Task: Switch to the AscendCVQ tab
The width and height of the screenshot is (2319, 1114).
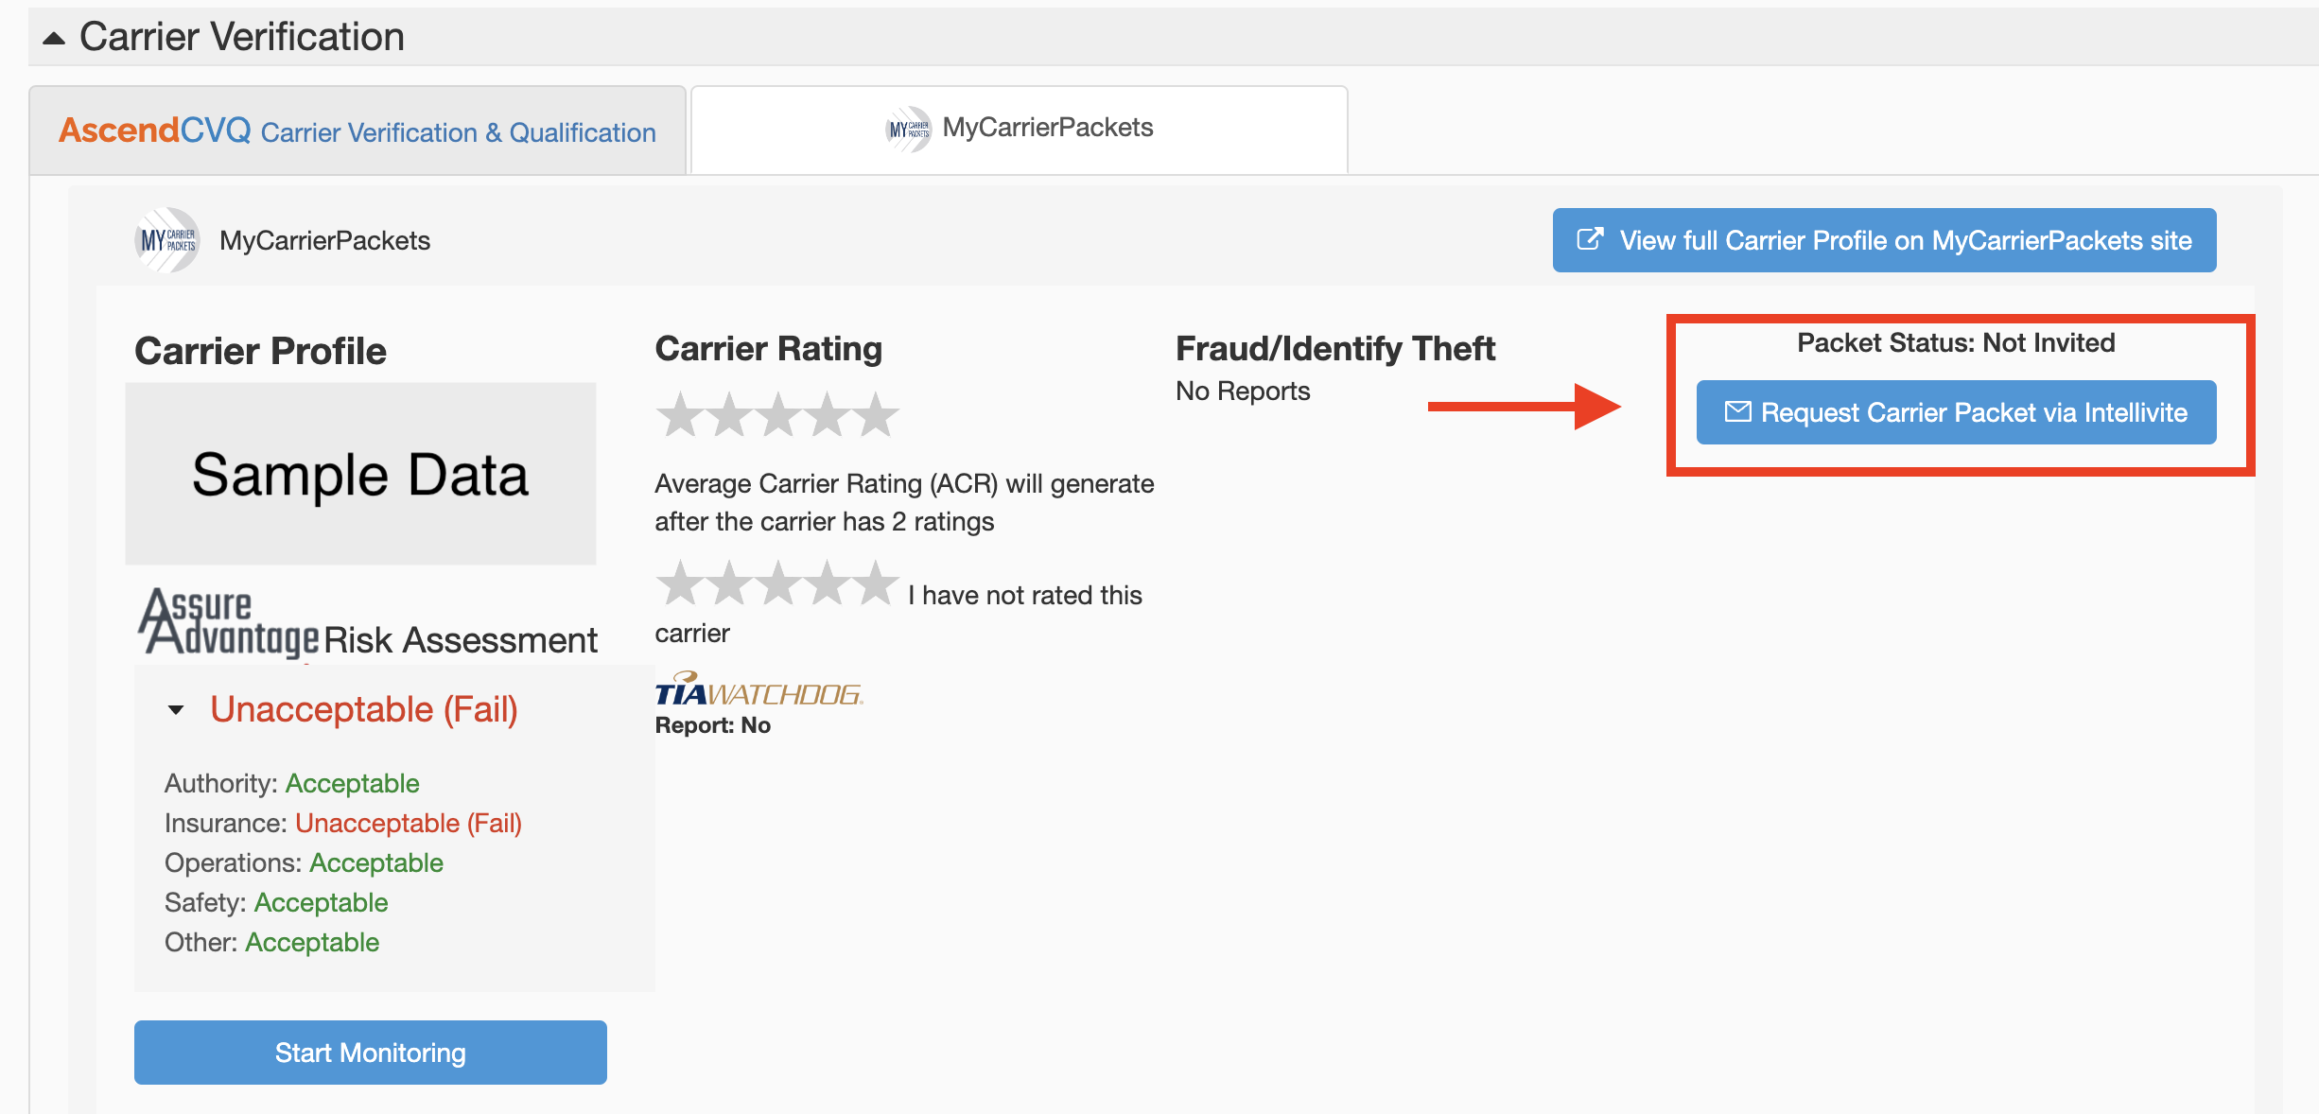Action: coord(357,131)
